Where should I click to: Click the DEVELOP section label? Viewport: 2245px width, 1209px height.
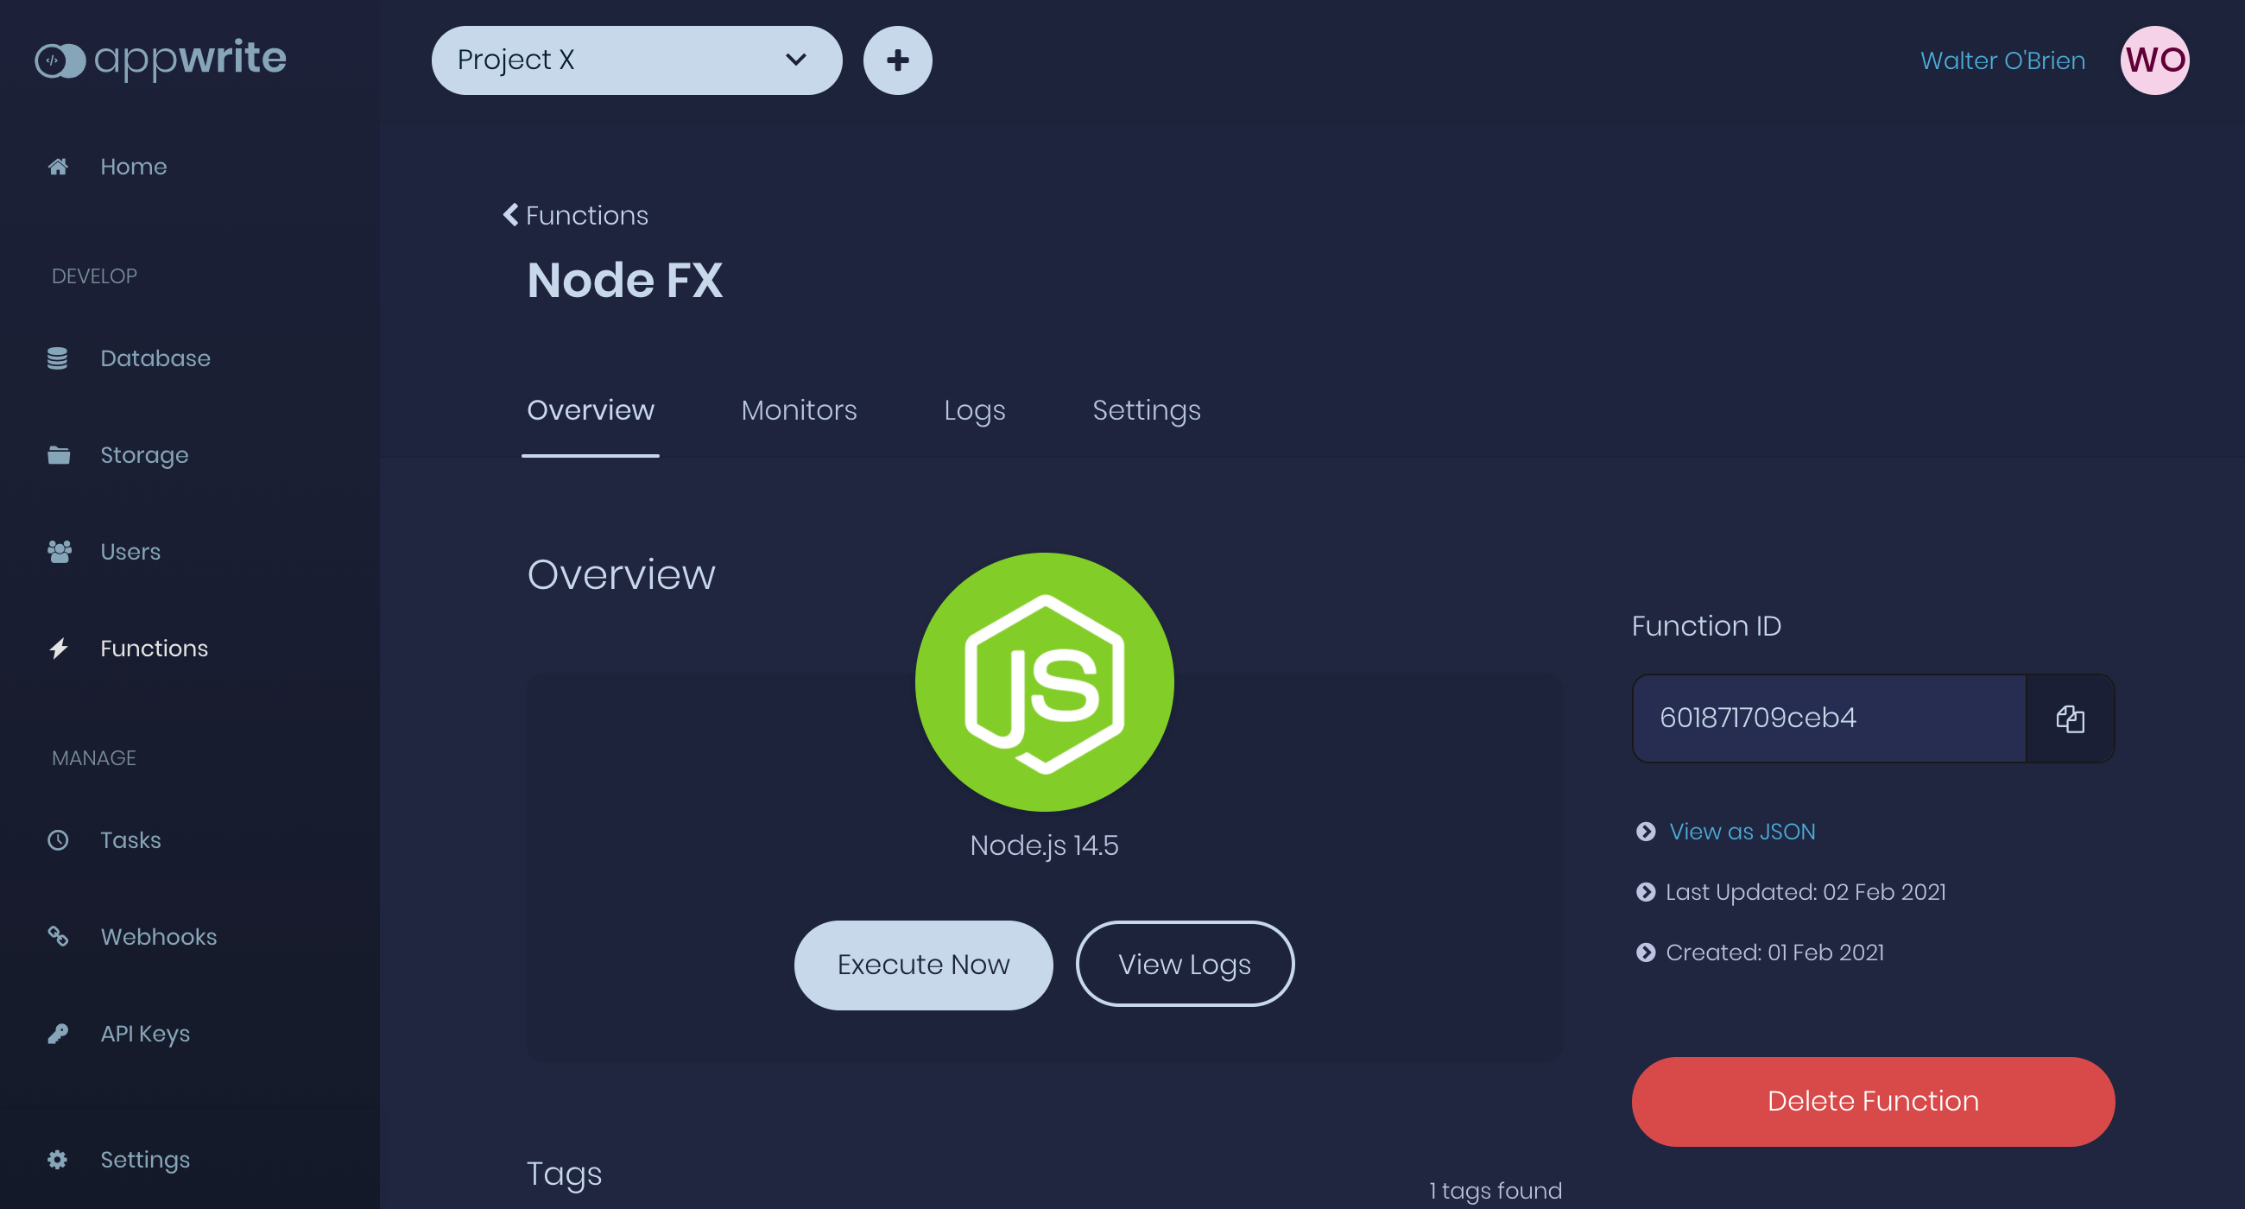pos(94,276)
